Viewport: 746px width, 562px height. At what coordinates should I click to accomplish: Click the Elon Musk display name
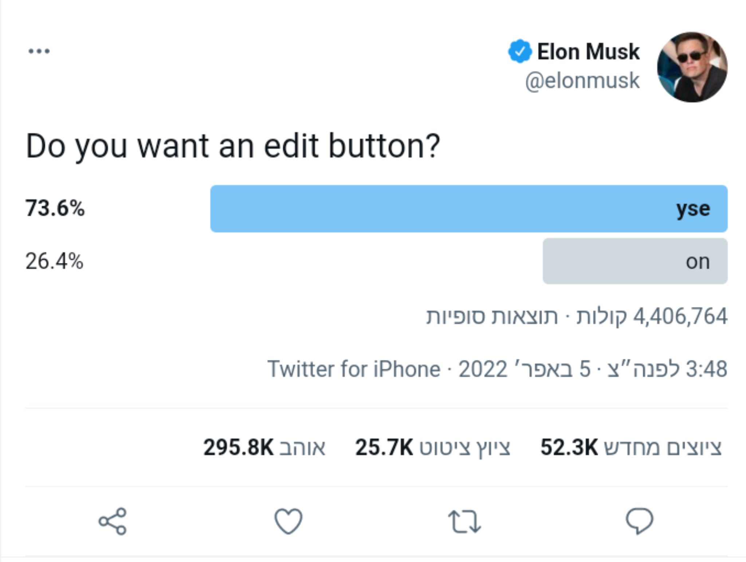coord(588,51)
